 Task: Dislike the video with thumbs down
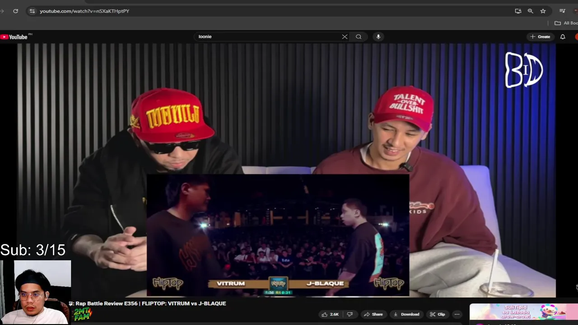[x=350, y=314]
